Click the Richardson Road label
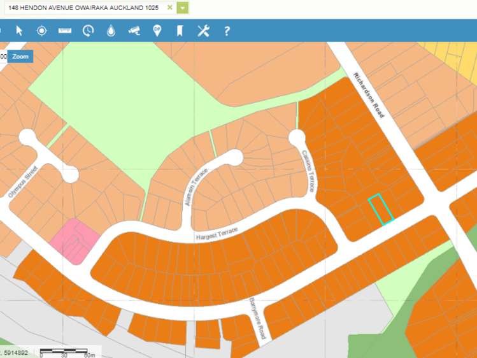This screenshot has height=358, width=477. click(369, 96)
